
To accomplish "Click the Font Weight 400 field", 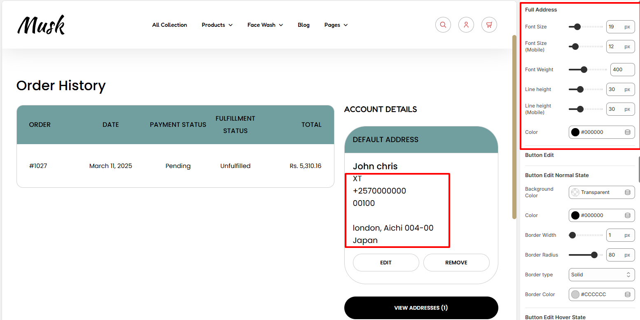I will click(x=623, y=70).
